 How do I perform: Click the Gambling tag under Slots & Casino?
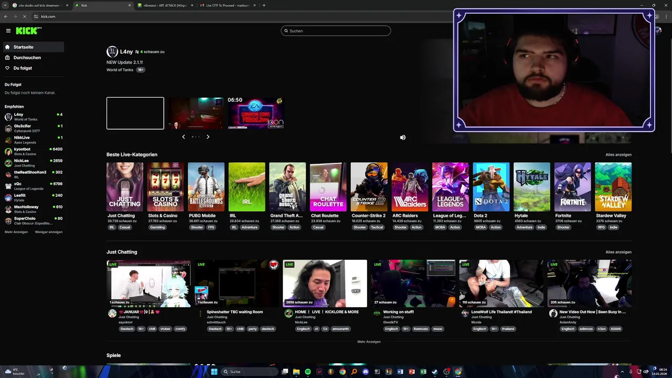[x=157, y=227]
